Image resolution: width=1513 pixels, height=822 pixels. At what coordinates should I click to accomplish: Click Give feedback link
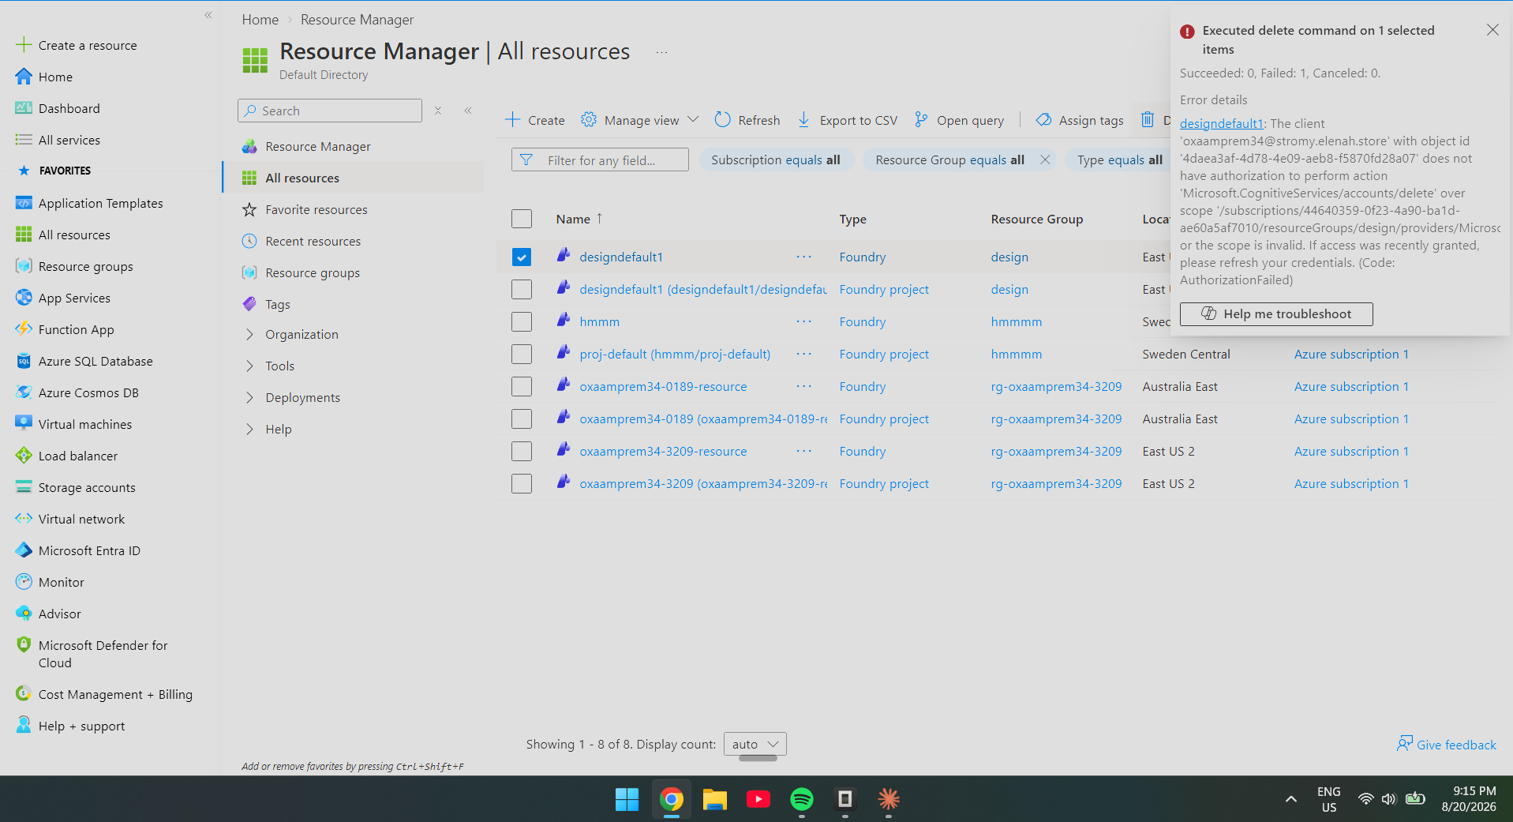click(x=1447, y=745)
